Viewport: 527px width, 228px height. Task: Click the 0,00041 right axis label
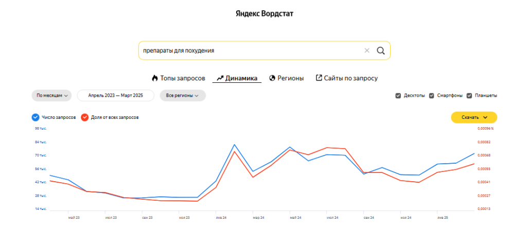[484, 182]
